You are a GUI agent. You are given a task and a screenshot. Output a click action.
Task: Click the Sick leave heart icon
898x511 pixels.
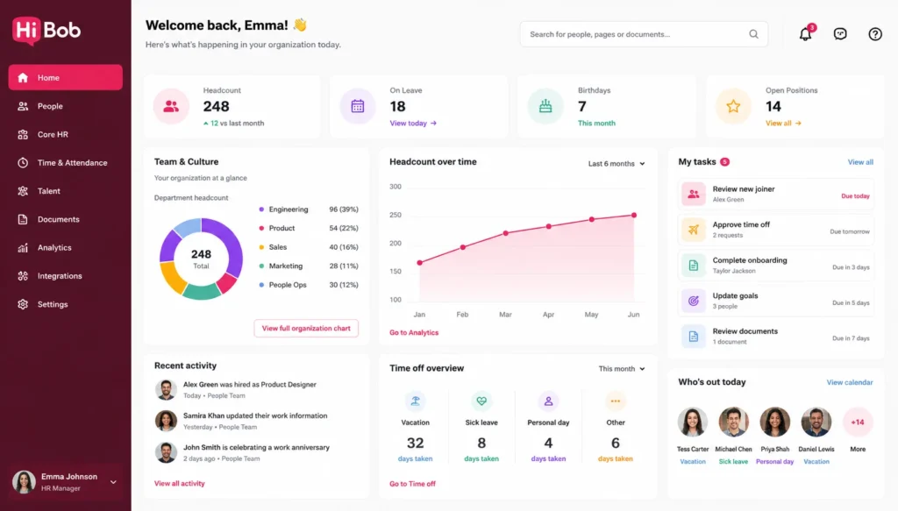click(481, 401)
